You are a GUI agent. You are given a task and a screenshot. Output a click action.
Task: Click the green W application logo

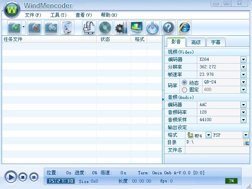pos(12,10)
